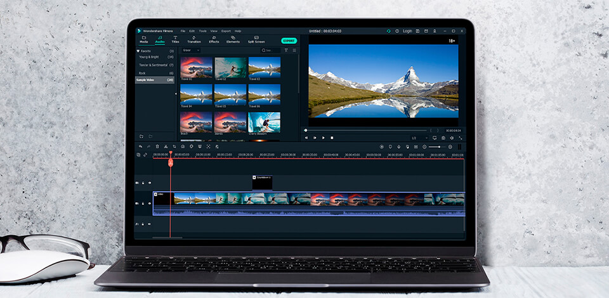Click the green EXPORT button
Image resolution: width=609 pixels, height=298 pixels.
(289, 41)
